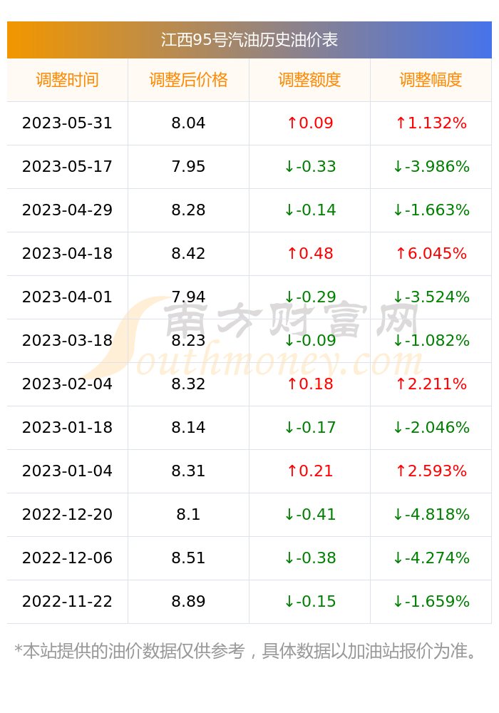Click the red up arrow 0.09 value

point(310,123)
